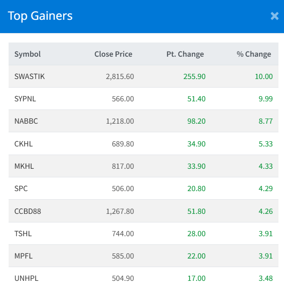Viewport: 284px width, 286px height.
Task: Select the MPFL symbol
Action: click(24, 256)
